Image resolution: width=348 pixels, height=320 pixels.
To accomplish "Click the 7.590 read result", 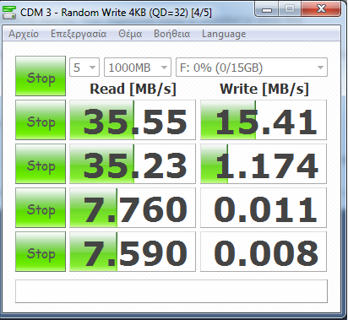I will tap(133, 252).
